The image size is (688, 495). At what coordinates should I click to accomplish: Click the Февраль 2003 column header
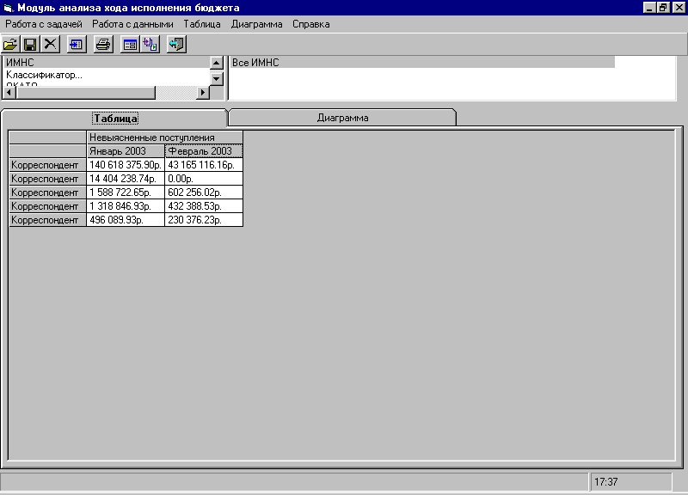pyautogui.click(x=204, y=151)
